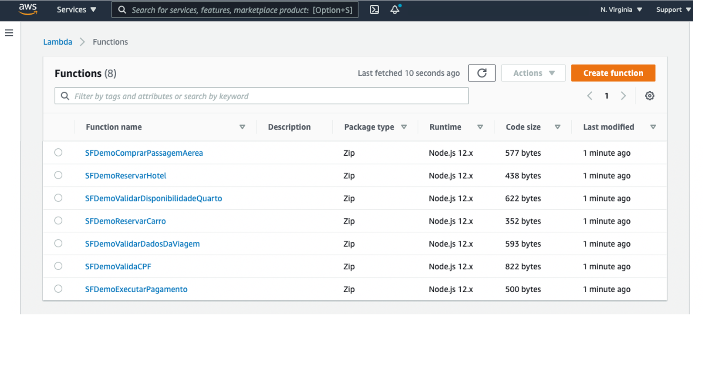Focus the AWS services search field
715x381 pixels.
[235, 10]
